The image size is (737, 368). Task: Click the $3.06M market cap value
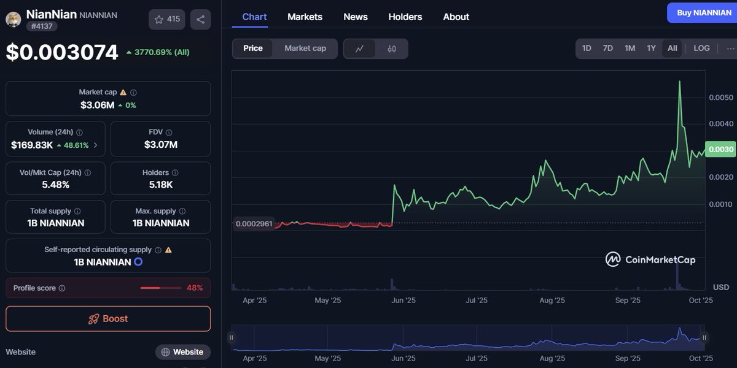97,105
